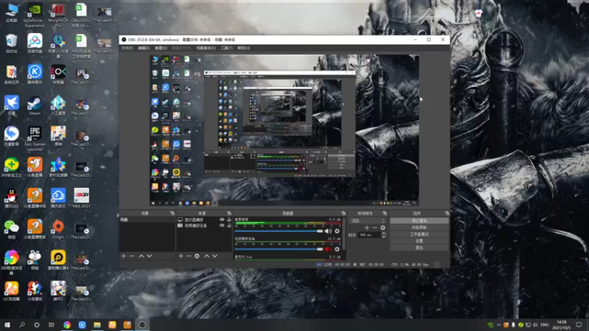Move the selected source up

click(x=207, y=256)
